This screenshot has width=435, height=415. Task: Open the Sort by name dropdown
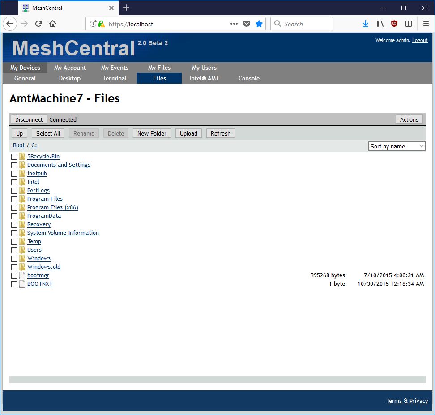(x=397, y=146)
